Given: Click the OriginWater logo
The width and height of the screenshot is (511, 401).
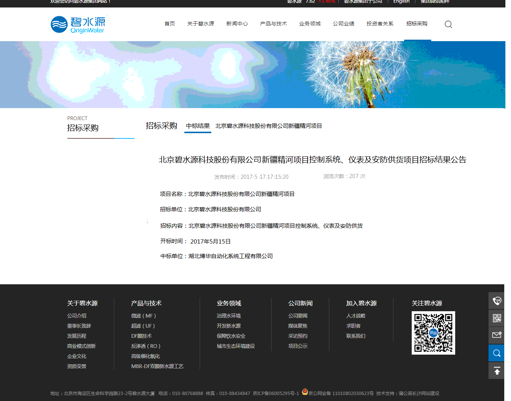Looking at the screenshot, I should click(x=79, y=24).
